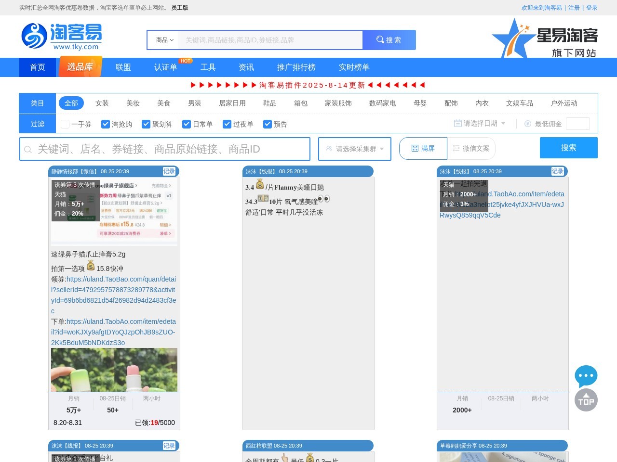
Task: Click 记录 on the 月销 2000+ card
Action: pos(557,171)
